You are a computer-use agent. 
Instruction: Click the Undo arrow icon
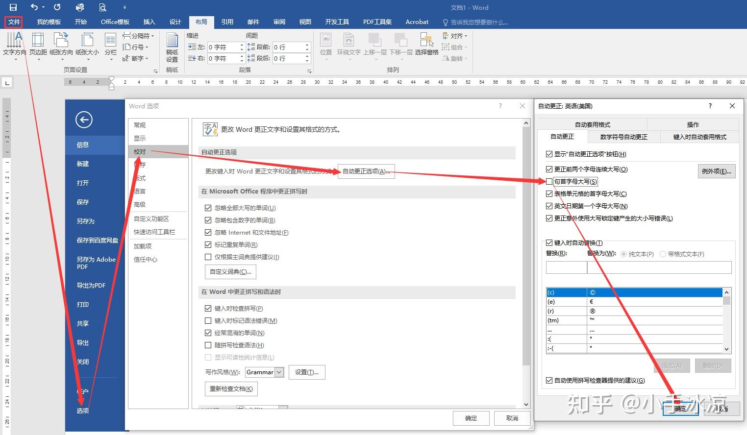click(34, 7)
